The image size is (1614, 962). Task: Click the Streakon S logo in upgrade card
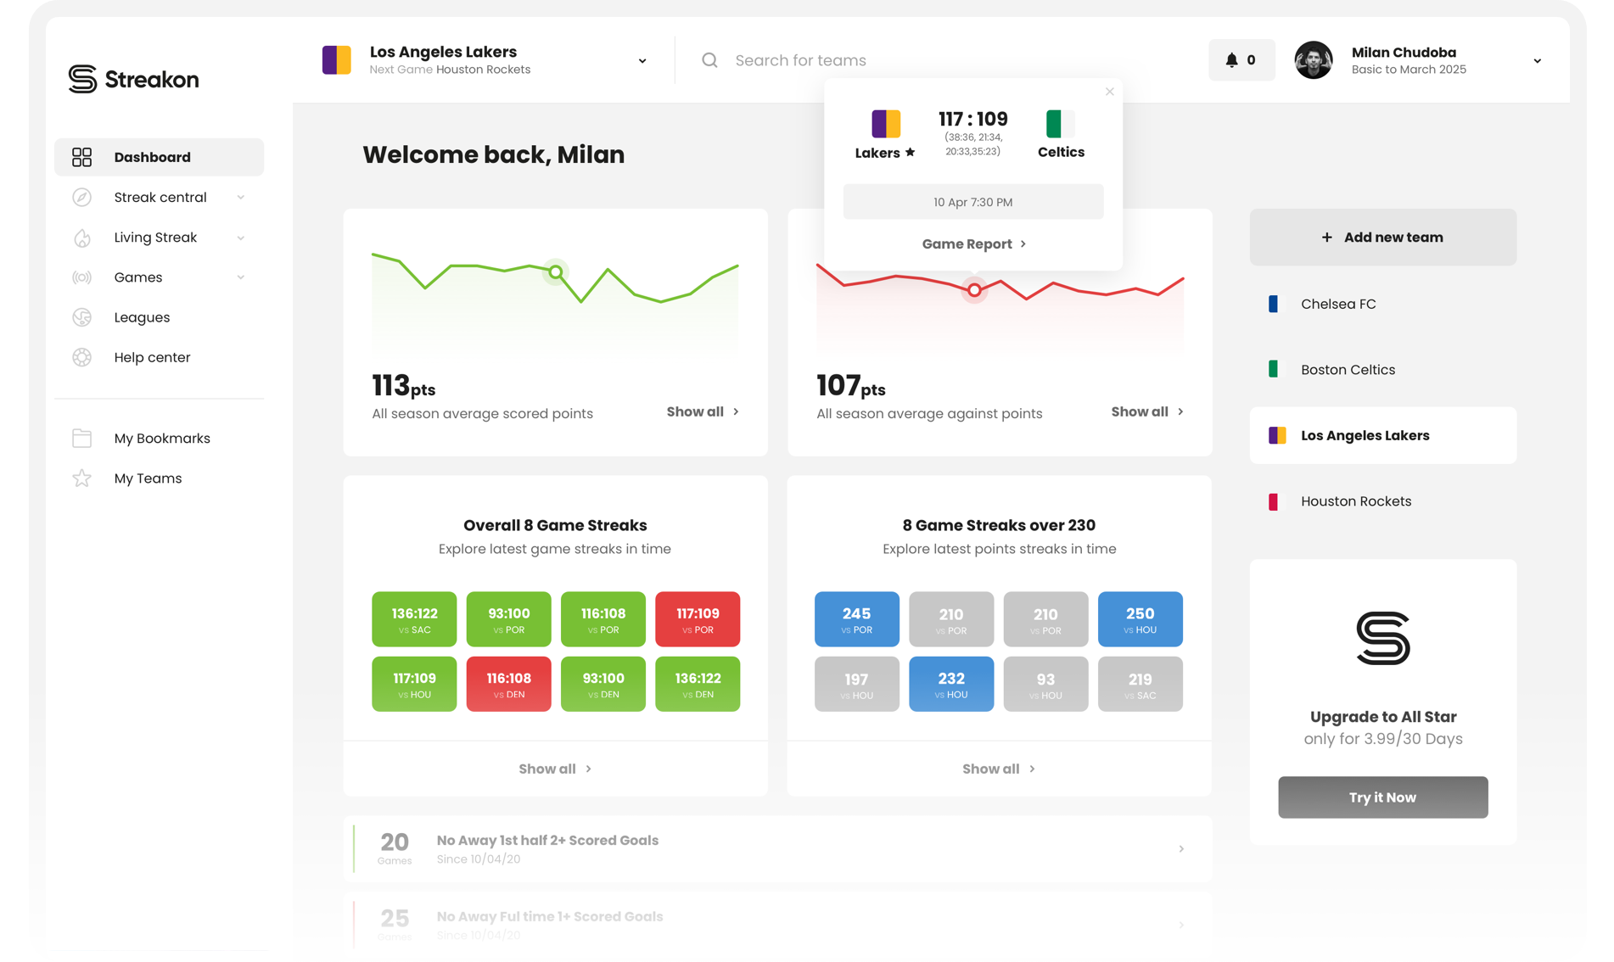[1383, 638]
